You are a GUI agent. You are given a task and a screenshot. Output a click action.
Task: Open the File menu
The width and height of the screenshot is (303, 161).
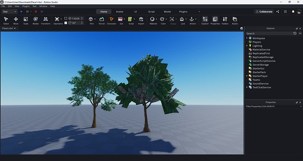tap(3, 6)
